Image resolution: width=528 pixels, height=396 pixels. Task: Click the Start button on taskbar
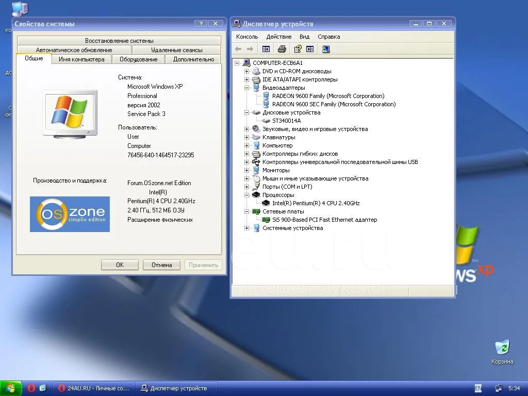point(11,388)
